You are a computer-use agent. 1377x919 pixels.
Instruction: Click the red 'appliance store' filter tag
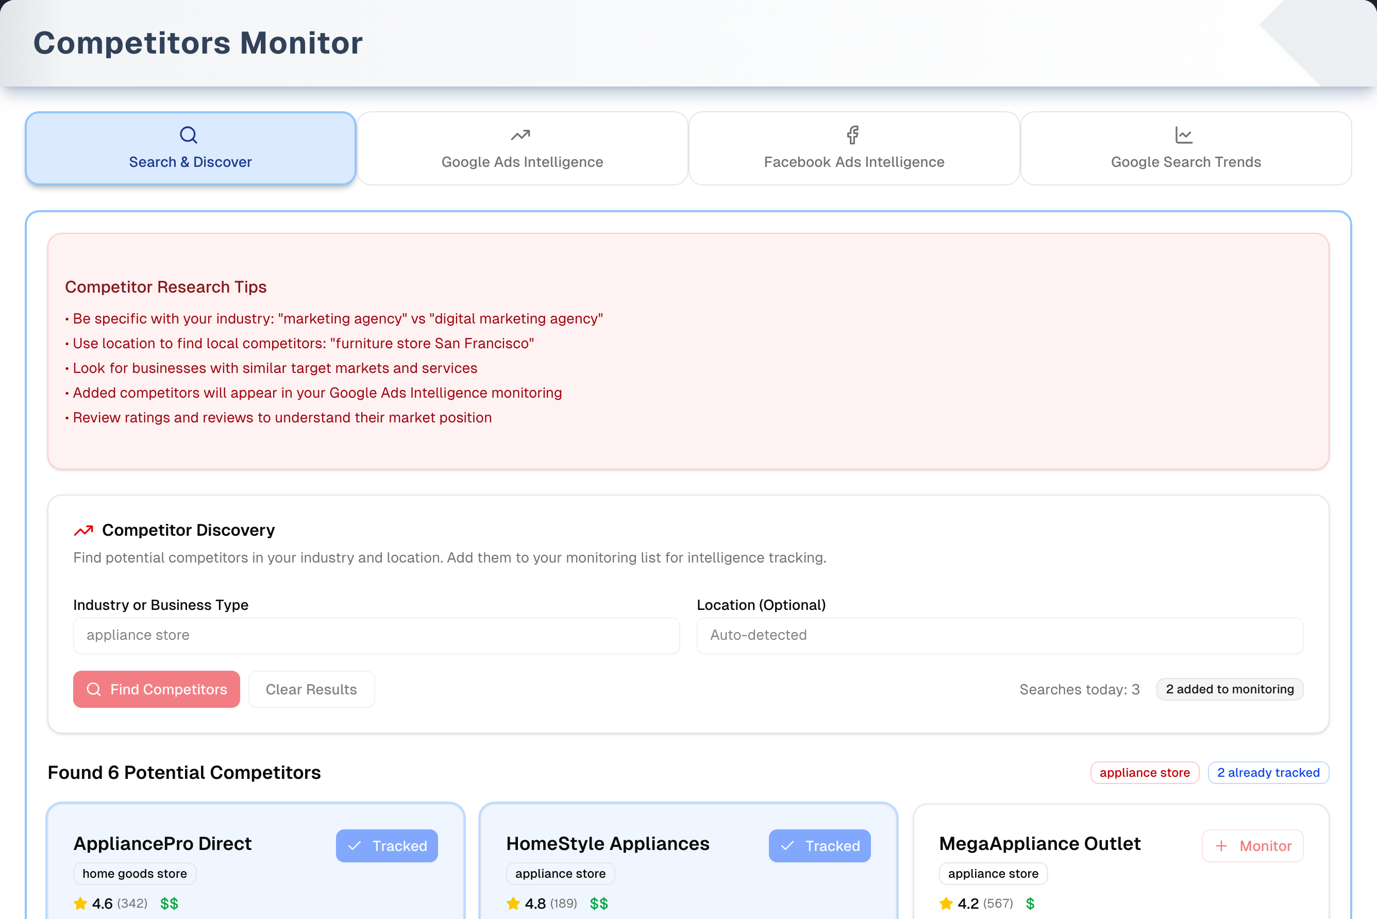(1144, 773)
